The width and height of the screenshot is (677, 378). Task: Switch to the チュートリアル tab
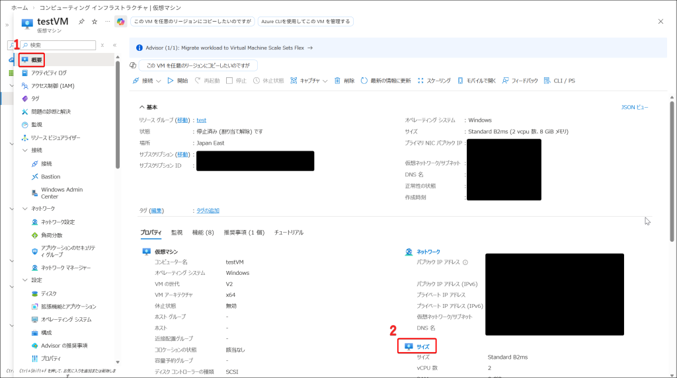pos(288,233)
